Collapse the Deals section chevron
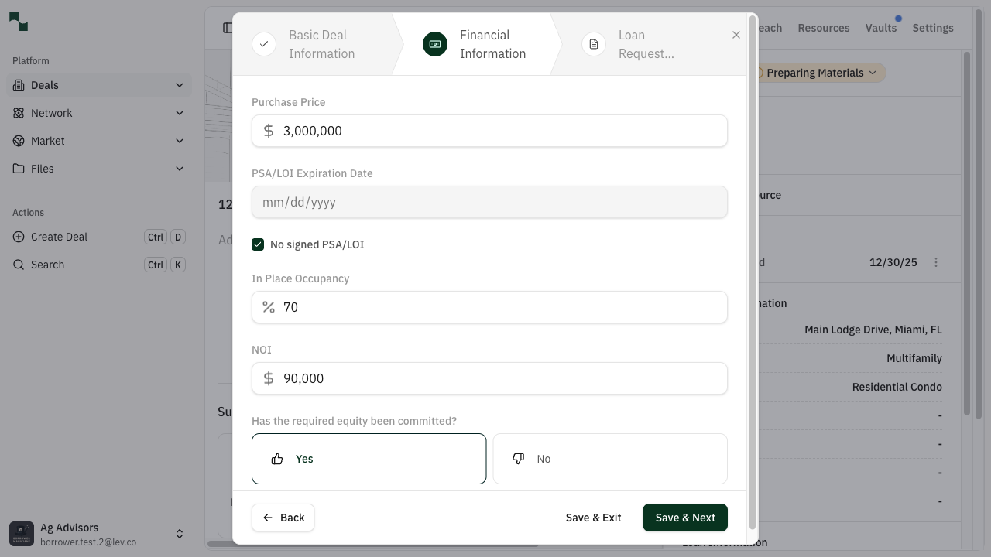This screenshot has height=557, width=991. point(180,85)
